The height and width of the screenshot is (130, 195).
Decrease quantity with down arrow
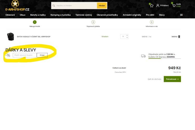tap(127, 37)
